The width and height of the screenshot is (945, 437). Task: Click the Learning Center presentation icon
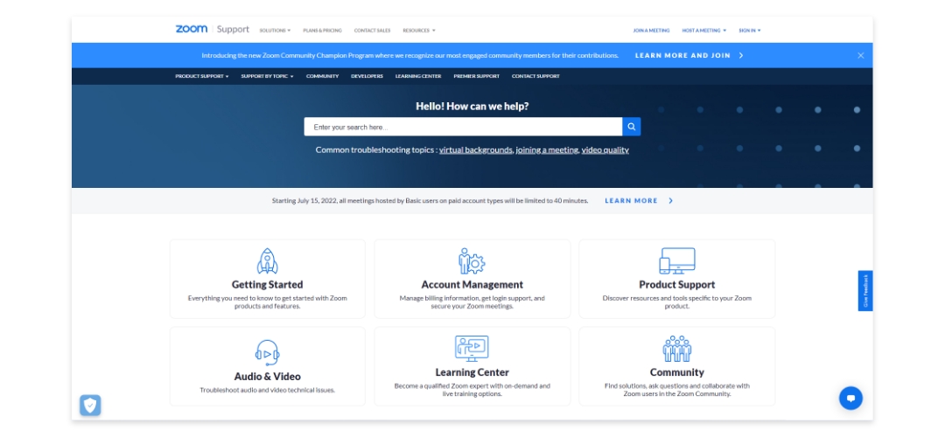(472, 349)
